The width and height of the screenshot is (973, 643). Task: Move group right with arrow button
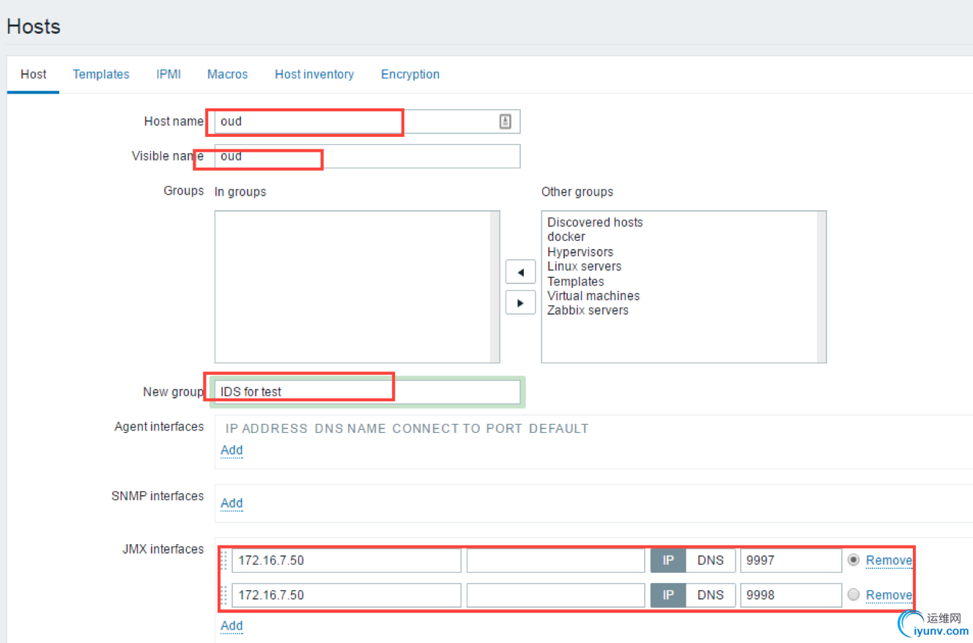(x=520, y=302)
